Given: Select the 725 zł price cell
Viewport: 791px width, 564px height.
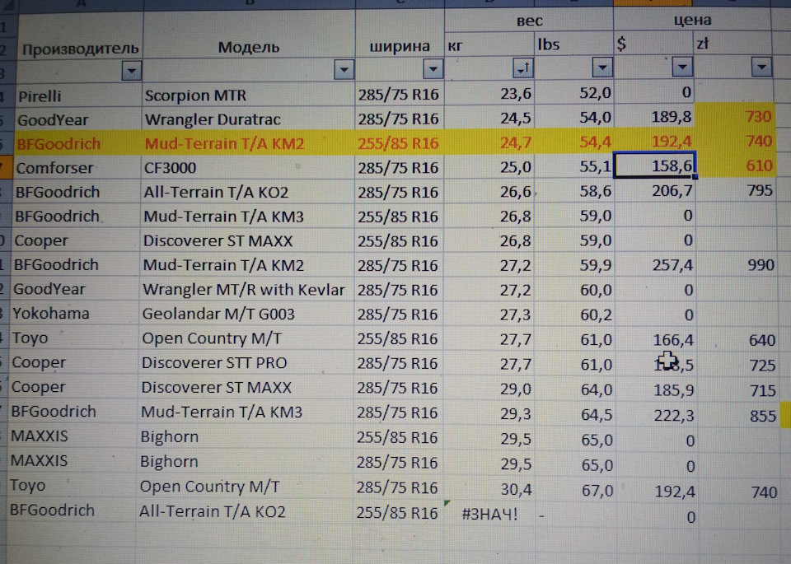Looking at the screenshot, I should pyautogui.click(x=737, y=365).
